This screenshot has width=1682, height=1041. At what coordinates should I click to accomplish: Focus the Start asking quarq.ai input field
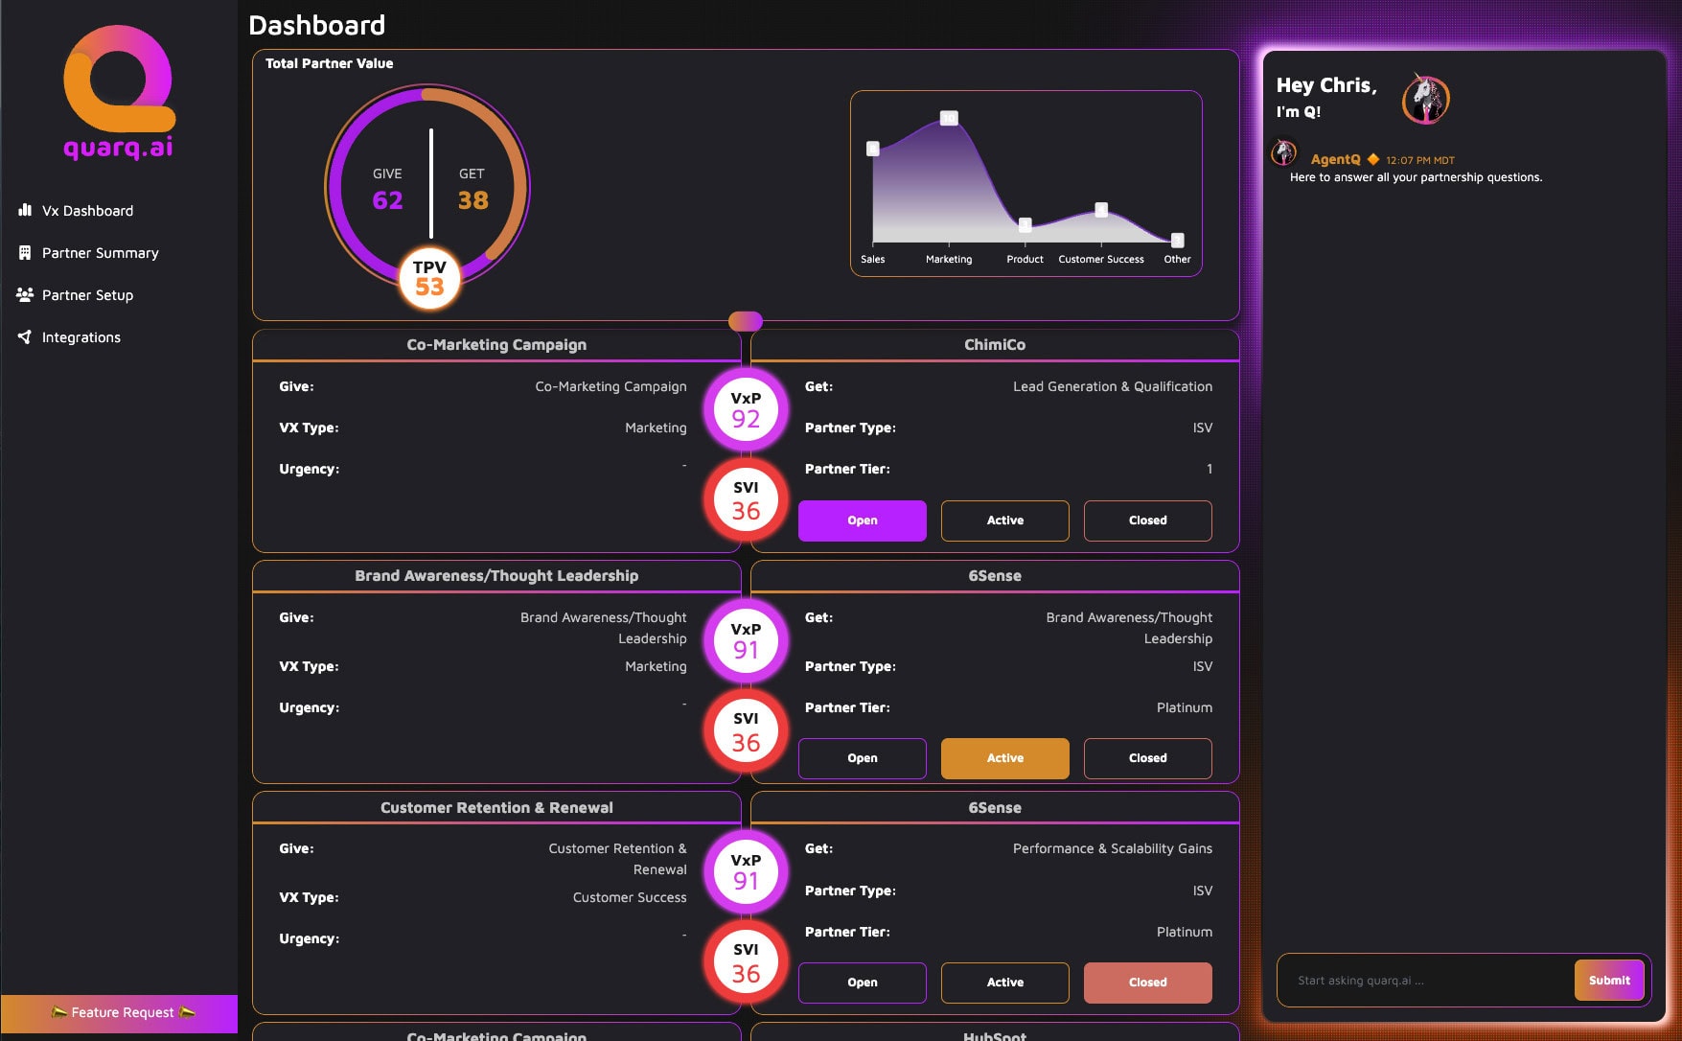click(1426, 980)
